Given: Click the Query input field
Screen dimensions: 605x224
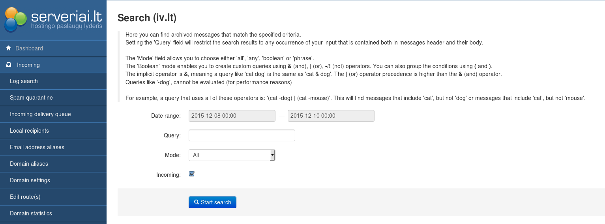Looking at the screenshot, I should coord(242,135).
